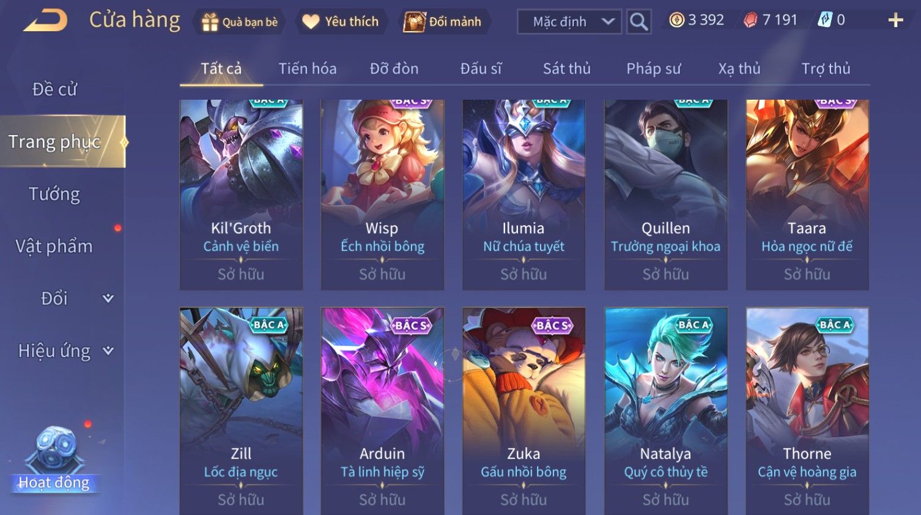Open Quà bạn bè gift button
This screenshot has height=515, width=921.
240,22
